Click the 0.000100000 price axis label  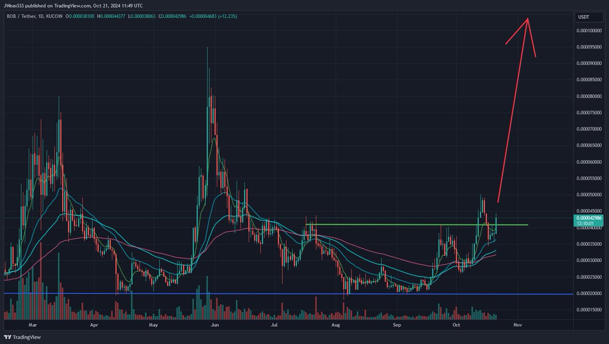[x=589, y=30]
